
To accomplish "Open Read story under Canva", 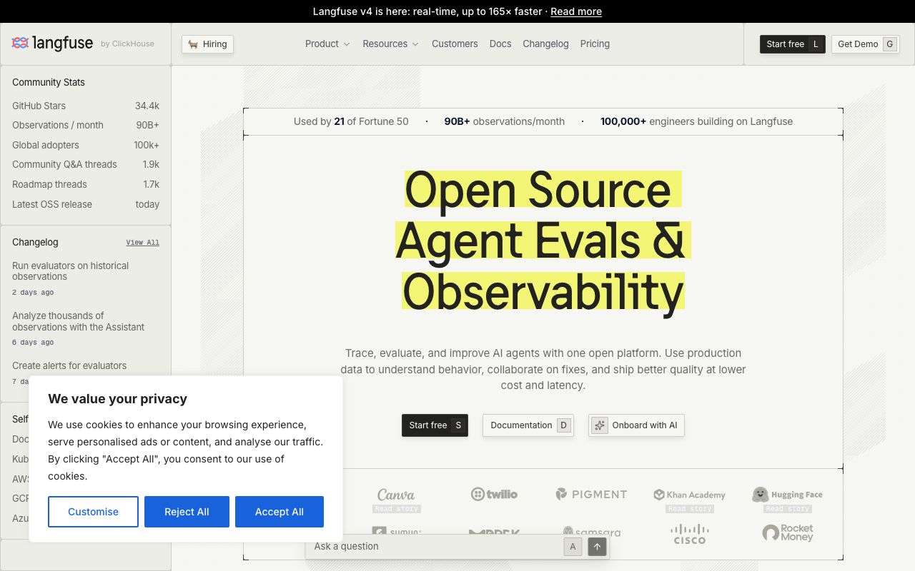I will coord(396,509).
